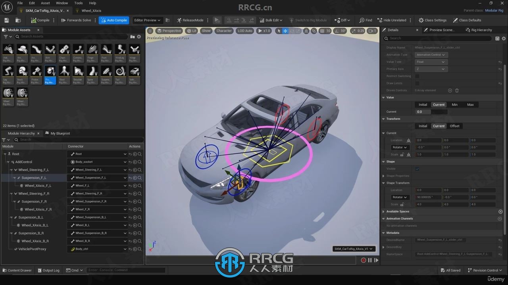Open Details panel settings gear
This screenshot has width=508, height=285.
(504, 38)
